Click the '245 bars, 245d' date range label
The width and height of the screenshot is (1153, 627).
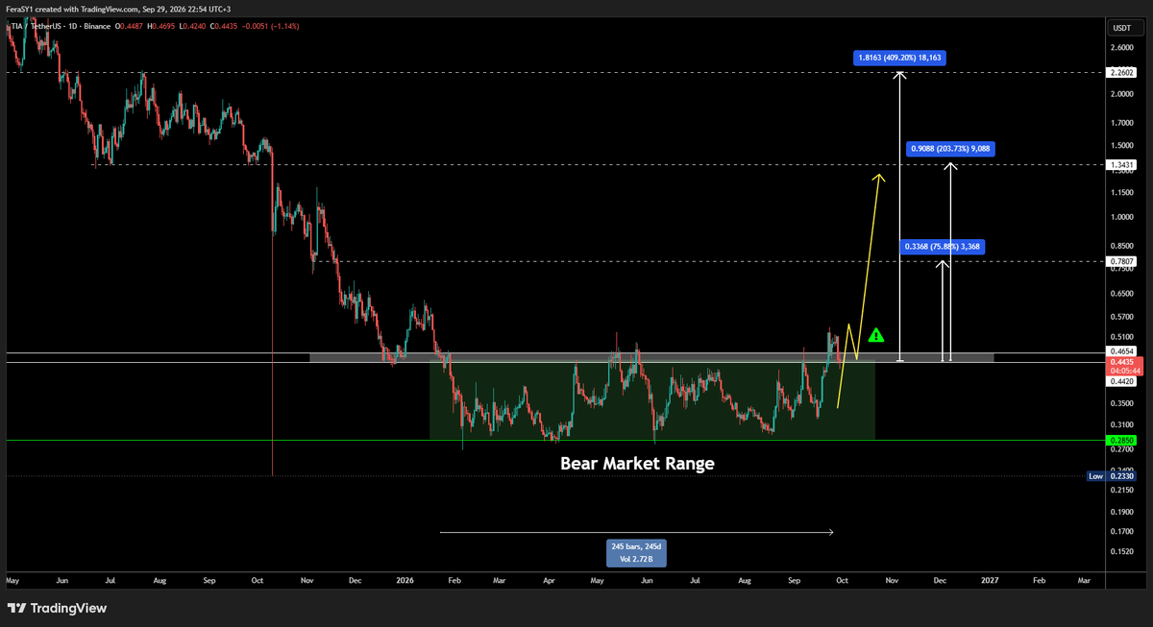coord(637,552)
